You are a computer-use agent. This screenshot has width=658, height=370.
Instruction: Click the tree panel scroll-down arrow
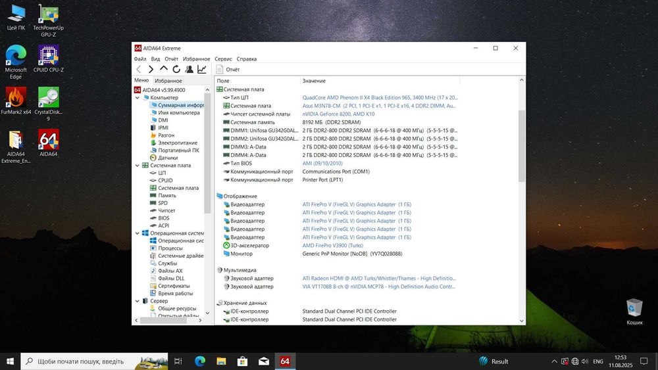[207, 313]
